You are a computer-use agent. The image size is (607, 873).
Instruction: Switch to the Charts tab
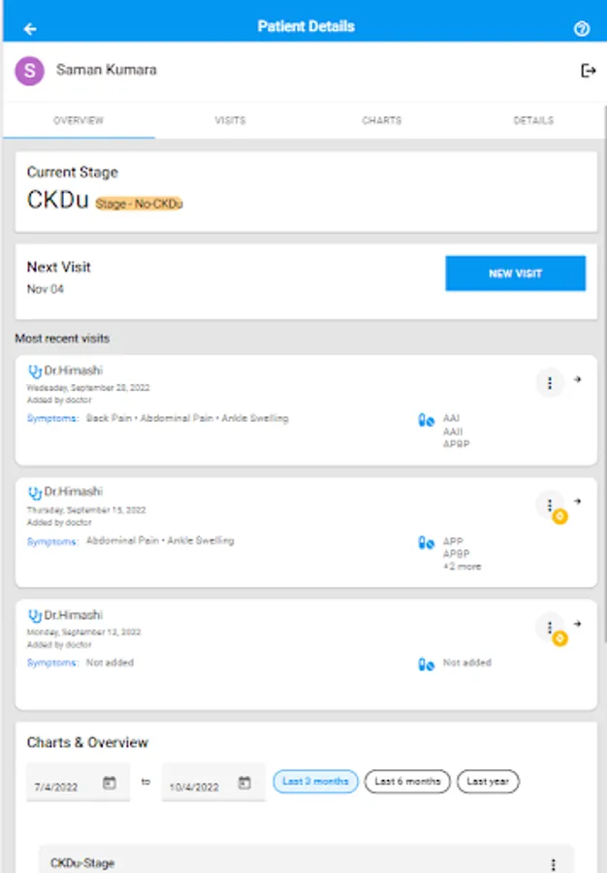[381, 121]
